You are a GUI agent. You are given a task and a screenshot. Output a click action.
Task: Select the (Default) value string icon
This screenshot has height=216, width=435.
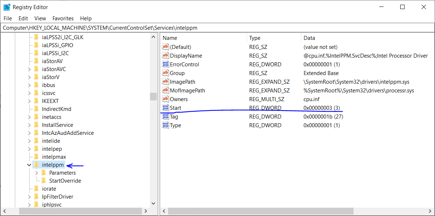tap(165, 47)
